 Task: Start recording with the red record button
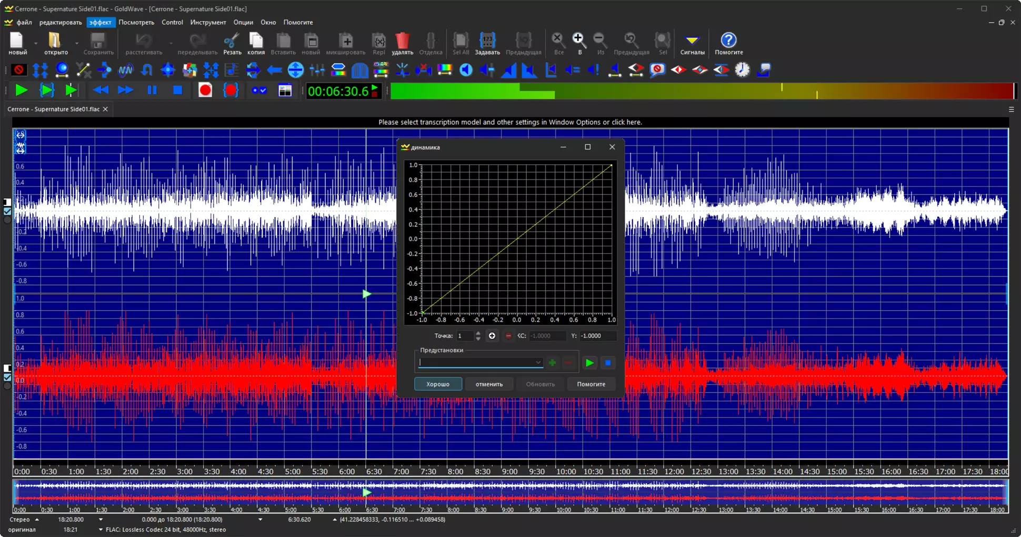tap(205, 91)
